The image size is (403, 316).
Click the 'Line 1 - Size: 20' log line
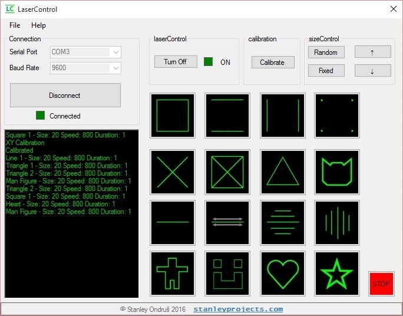61,158
